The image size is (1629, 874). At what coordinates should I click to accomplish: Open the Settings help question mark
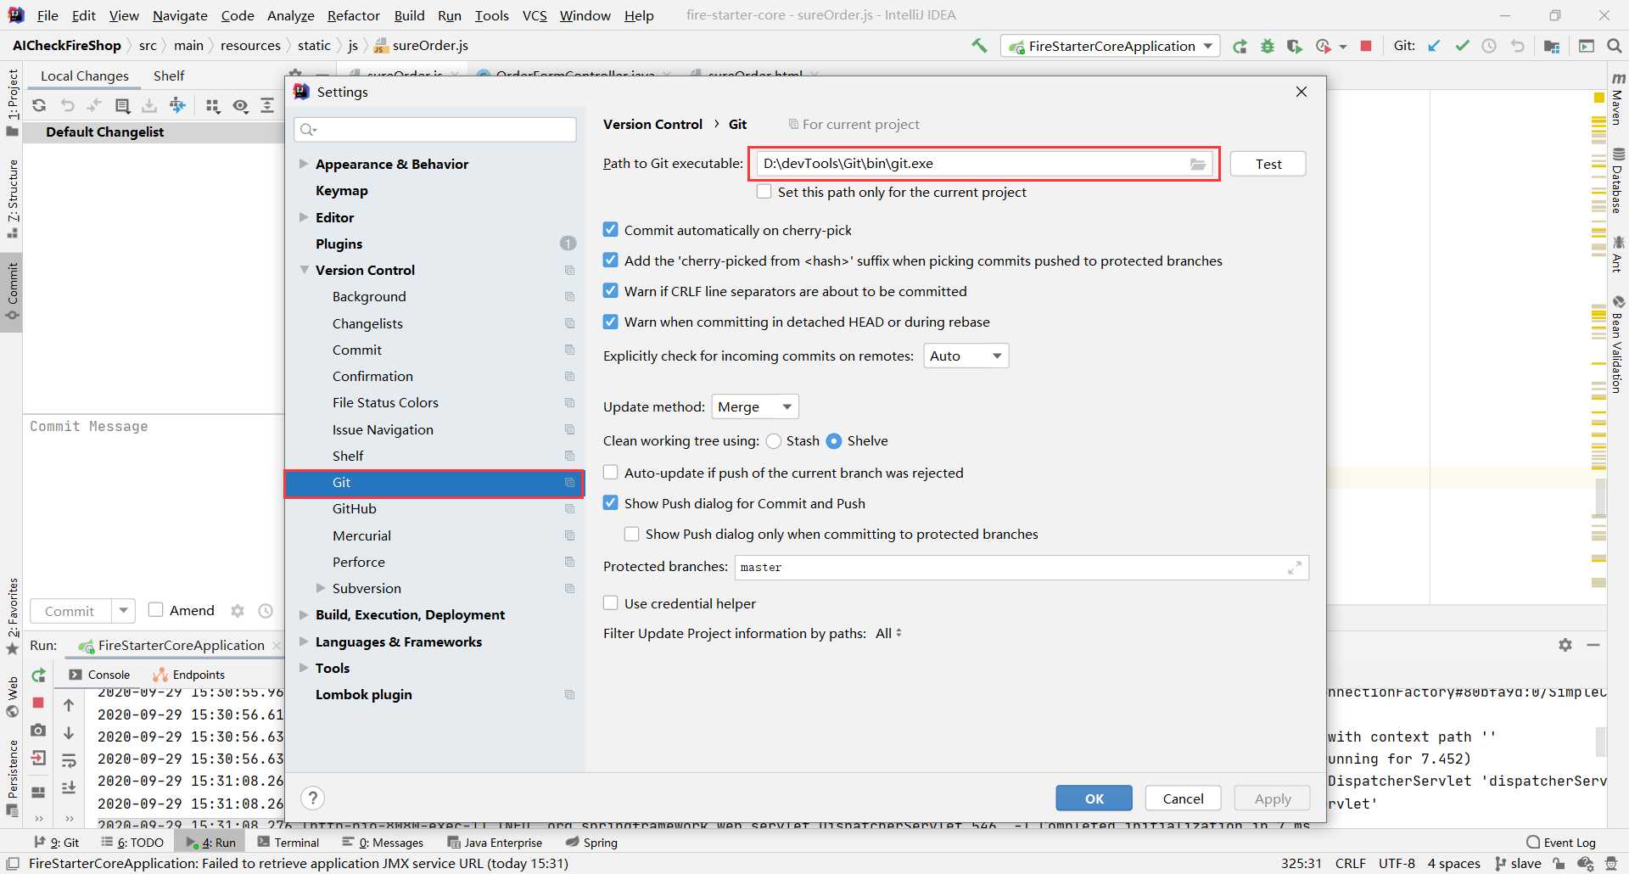(313, 798)
